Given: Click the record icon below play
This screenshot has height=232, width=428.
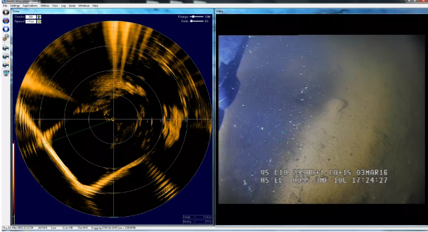Looking at the screenshot, I should point(6,21).
